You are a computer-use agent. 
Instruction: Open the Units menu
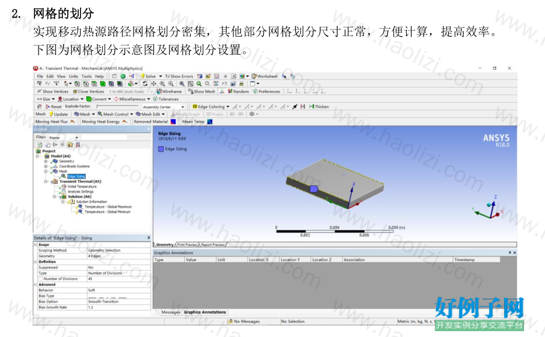pos(74,76)
